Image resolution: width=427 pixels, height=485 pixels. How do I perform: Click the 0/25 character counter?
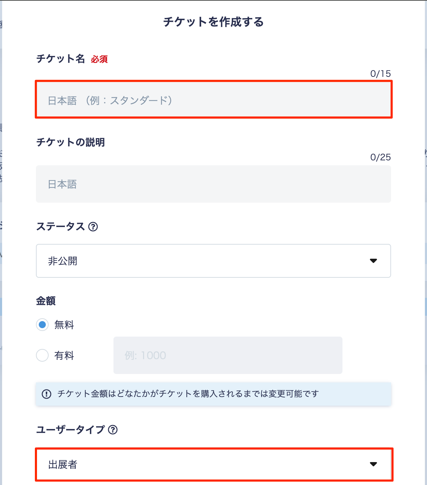(x=380, y=157)
